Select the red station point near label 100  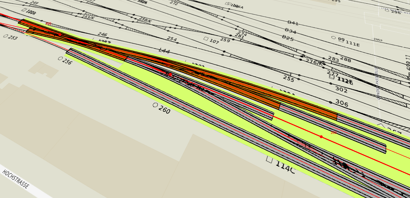(x=60, y=34)
